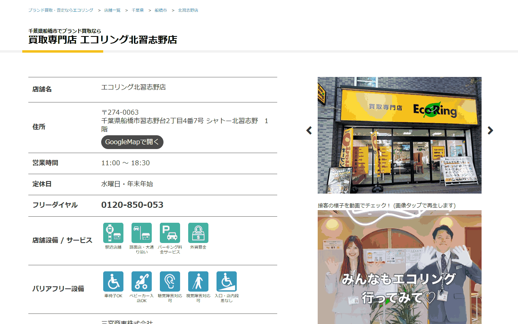Click the フリーダイヤル row label

[55, 205]
